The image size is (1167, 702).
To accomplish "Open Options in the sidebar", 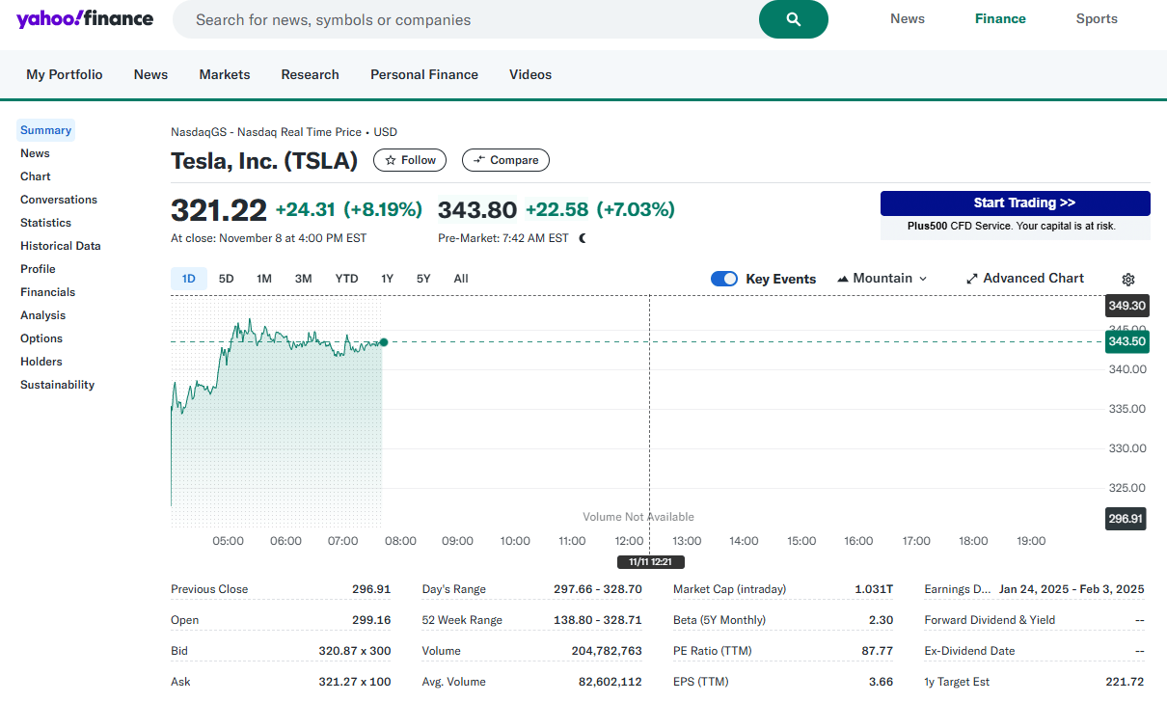I will tap(41, 338).
